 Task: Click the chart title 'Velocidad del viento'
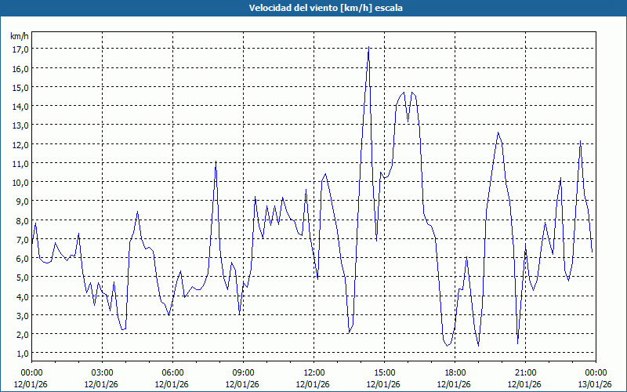tap(313, 8)
